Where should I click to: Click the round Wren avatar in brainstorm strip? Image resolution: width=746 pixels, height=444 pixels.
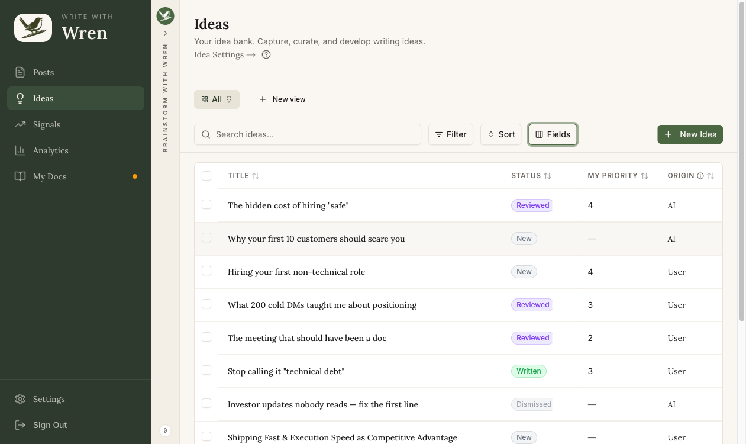click(165, 16)
